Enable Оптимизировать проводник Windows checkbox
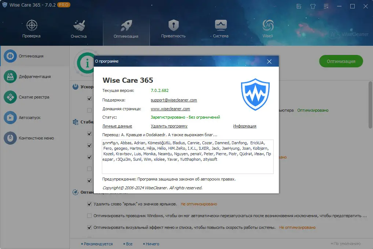This screenshot has width=373, height=249. point(89,216)
